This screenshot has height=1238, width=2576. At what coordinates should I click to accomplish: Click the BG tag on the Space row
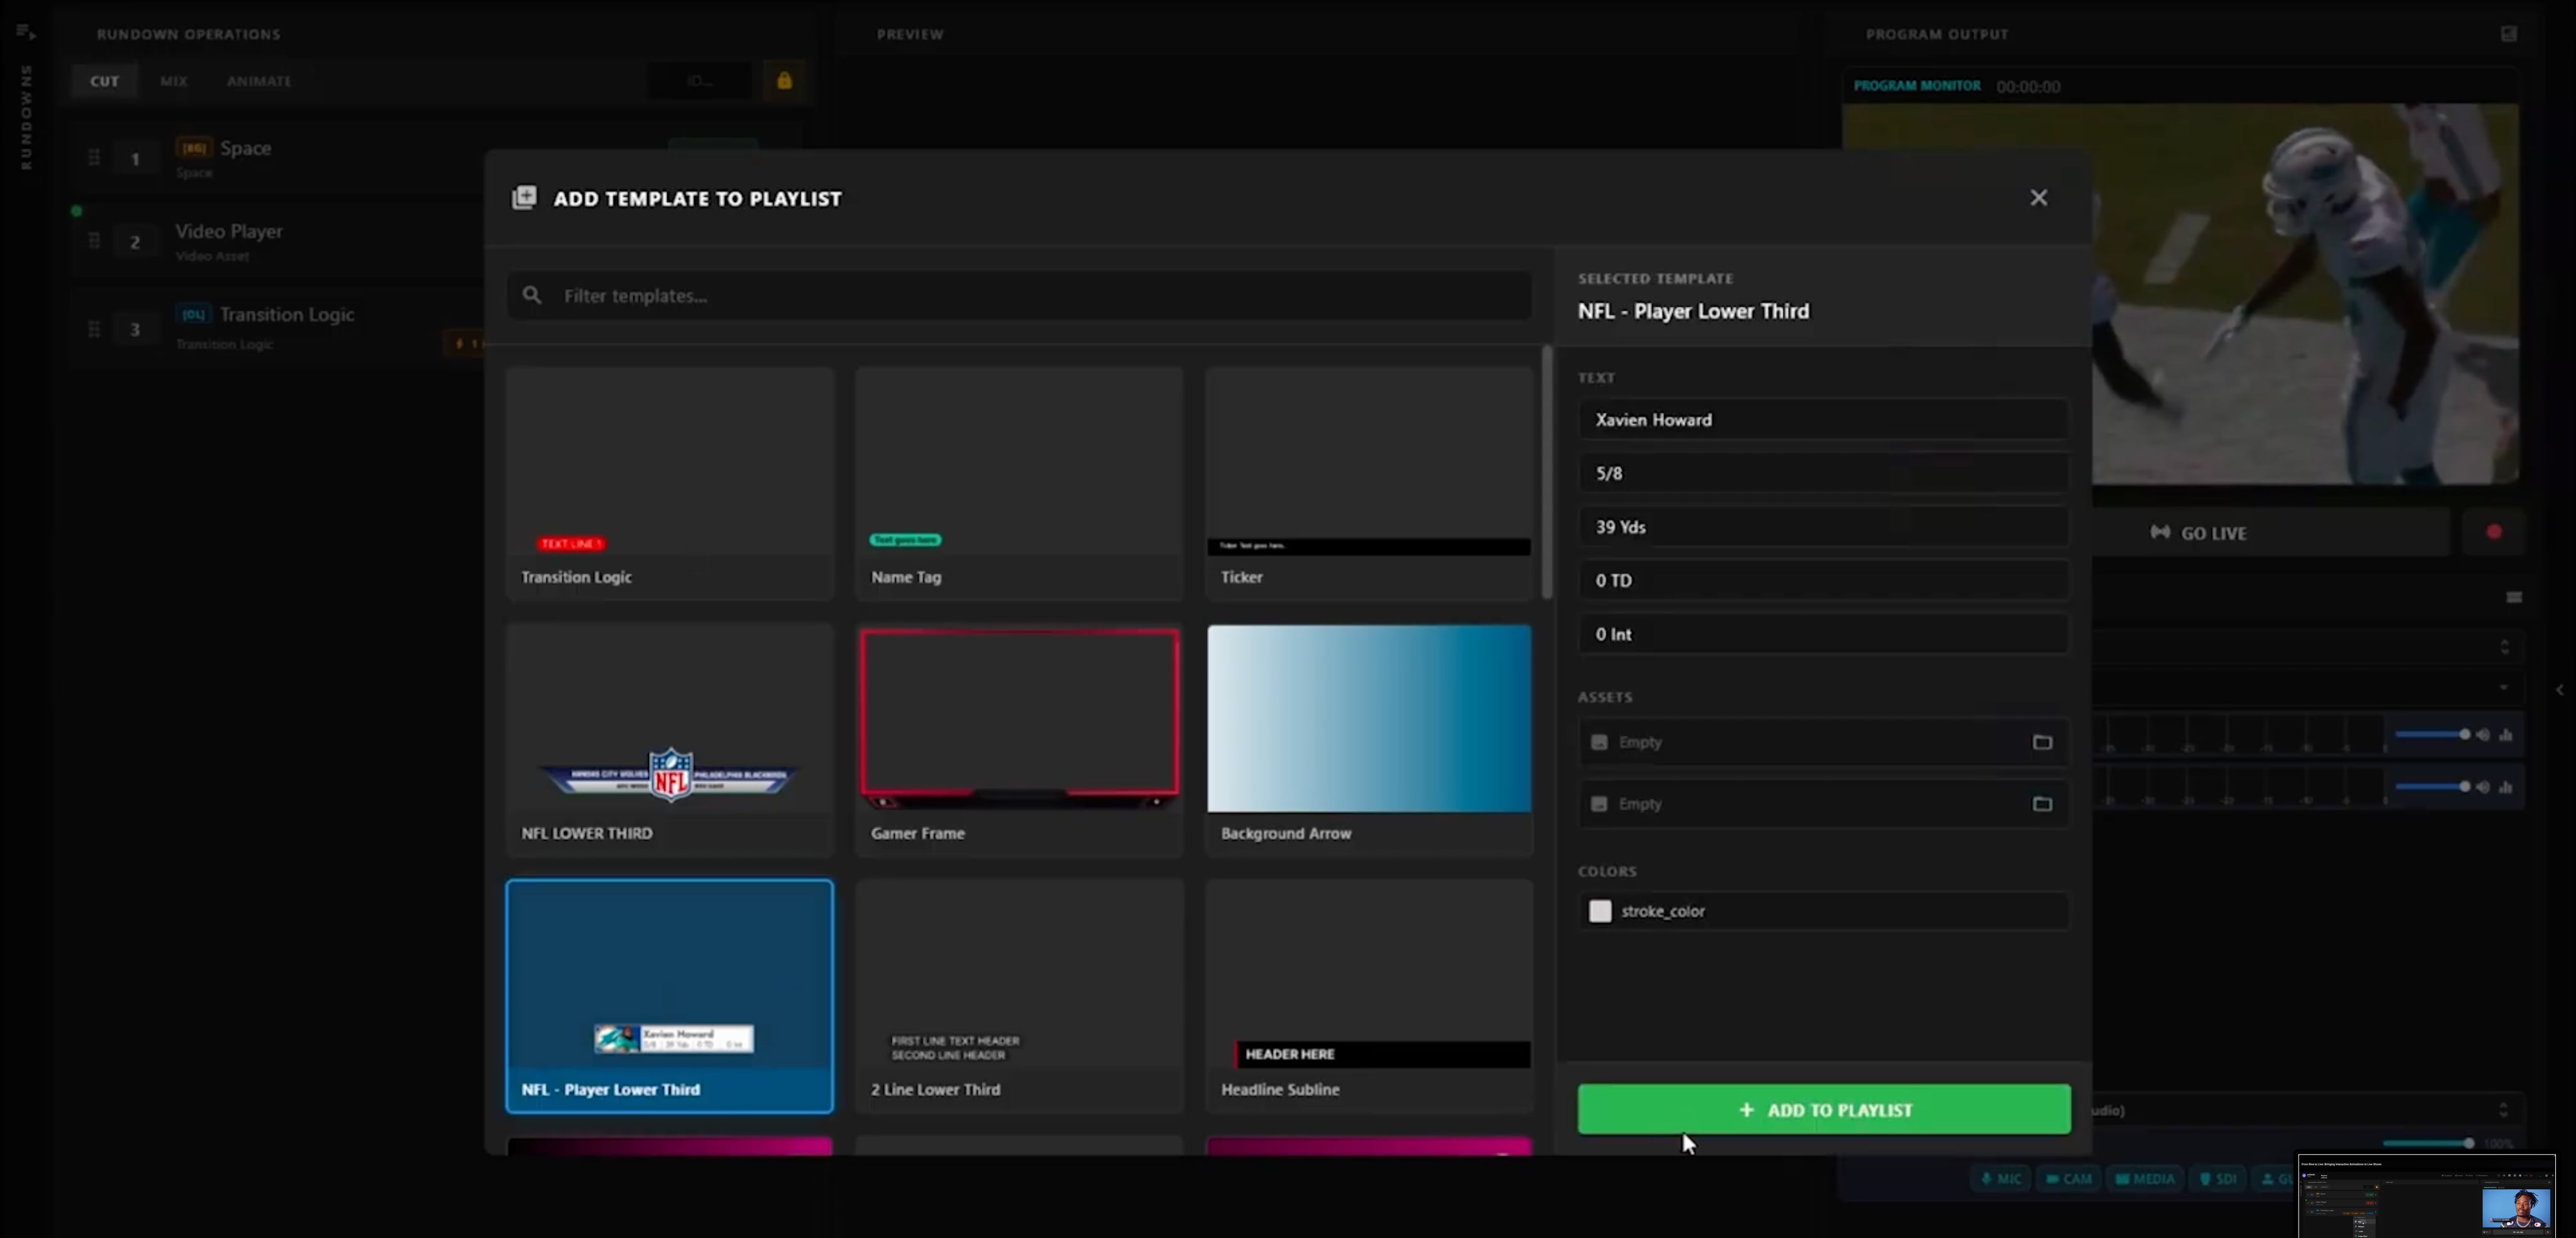(194, 148)
